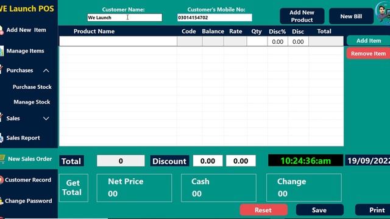Image resolution: width=390 pixels, height=219 pixels.
Task: Click the second Discount value box
Action: [x=241, y=161]
